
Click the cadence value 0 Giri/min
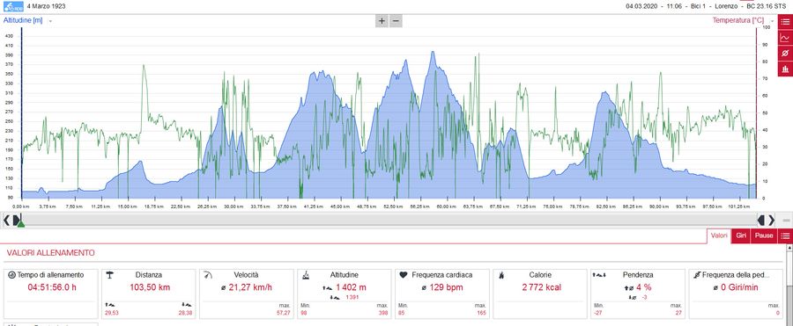[x=739, y=287]
